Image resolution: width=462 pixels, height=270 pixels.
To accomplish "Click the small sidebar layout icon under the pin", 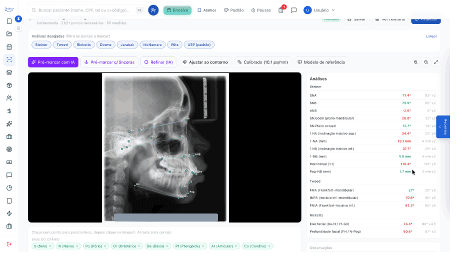I will point(18,28).
